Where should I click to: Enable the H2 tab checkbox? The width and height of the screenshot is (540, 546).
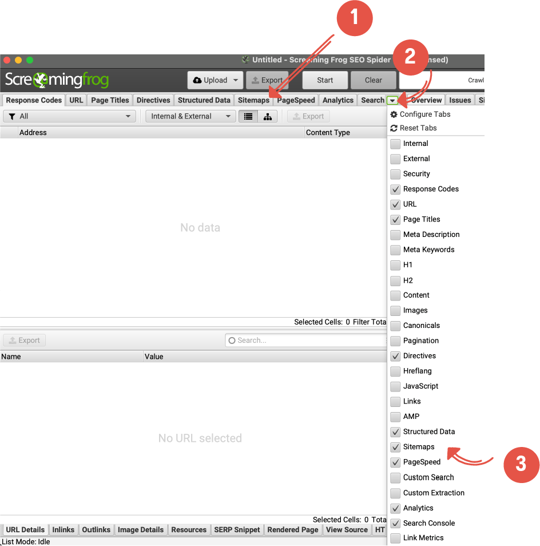click(x=395, y=280)
